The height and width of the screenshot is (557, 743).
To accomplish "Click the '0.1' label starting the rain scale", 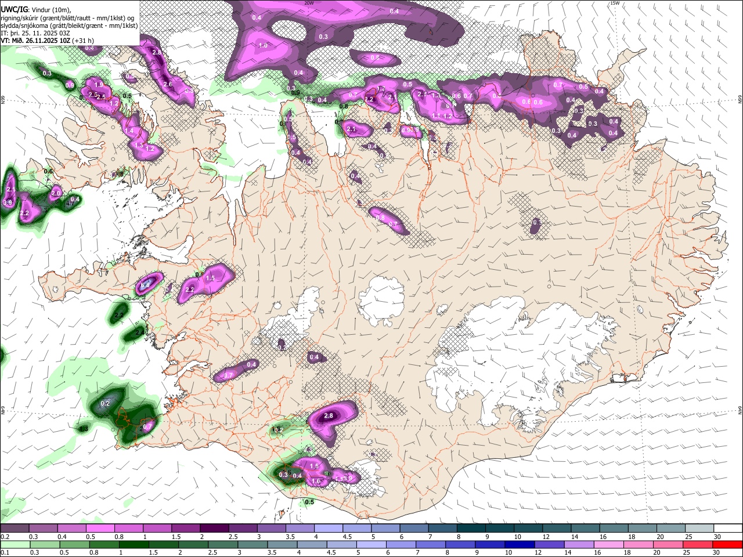I will (4, 552).
